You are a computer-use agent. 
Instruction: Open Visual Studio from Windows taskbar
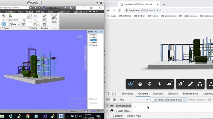(x=44, y=116)
